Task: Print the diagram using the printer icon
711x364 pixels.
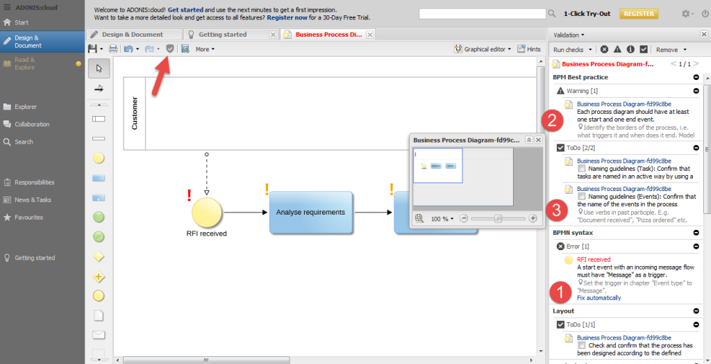Action: 113,49
